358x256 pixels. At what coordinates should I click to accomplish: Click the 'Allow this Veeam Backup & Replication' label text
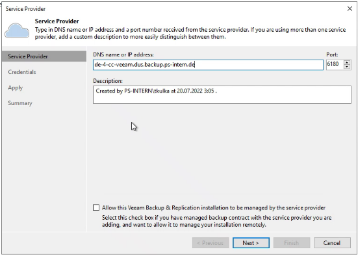pos(214,207)
